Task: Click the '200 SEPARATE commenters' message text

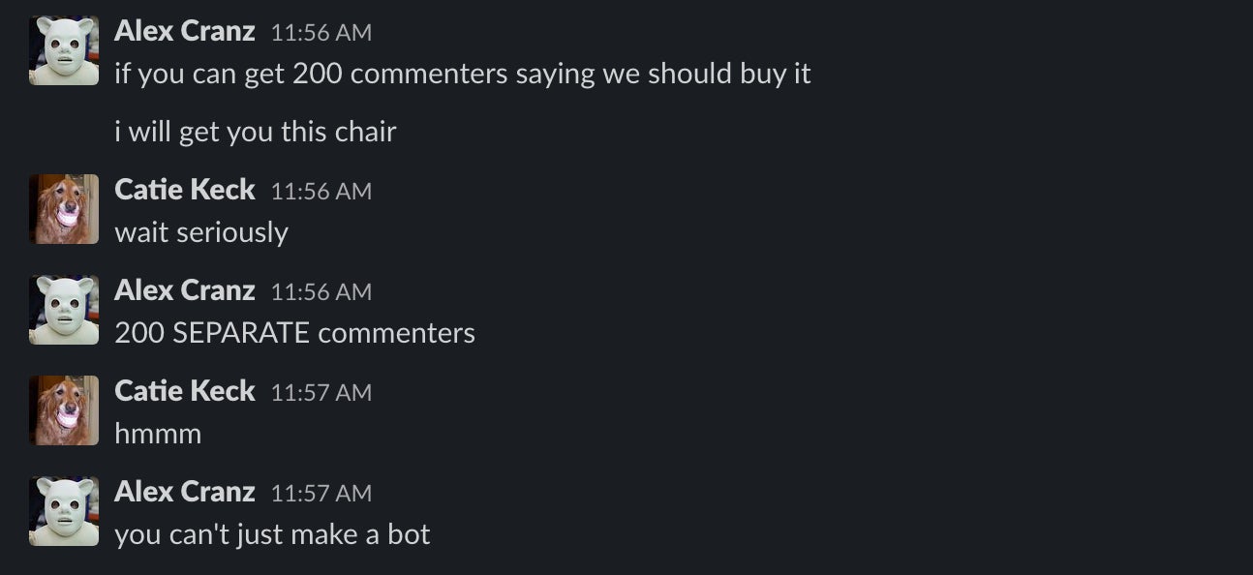Action: click(x=295, y=332)
